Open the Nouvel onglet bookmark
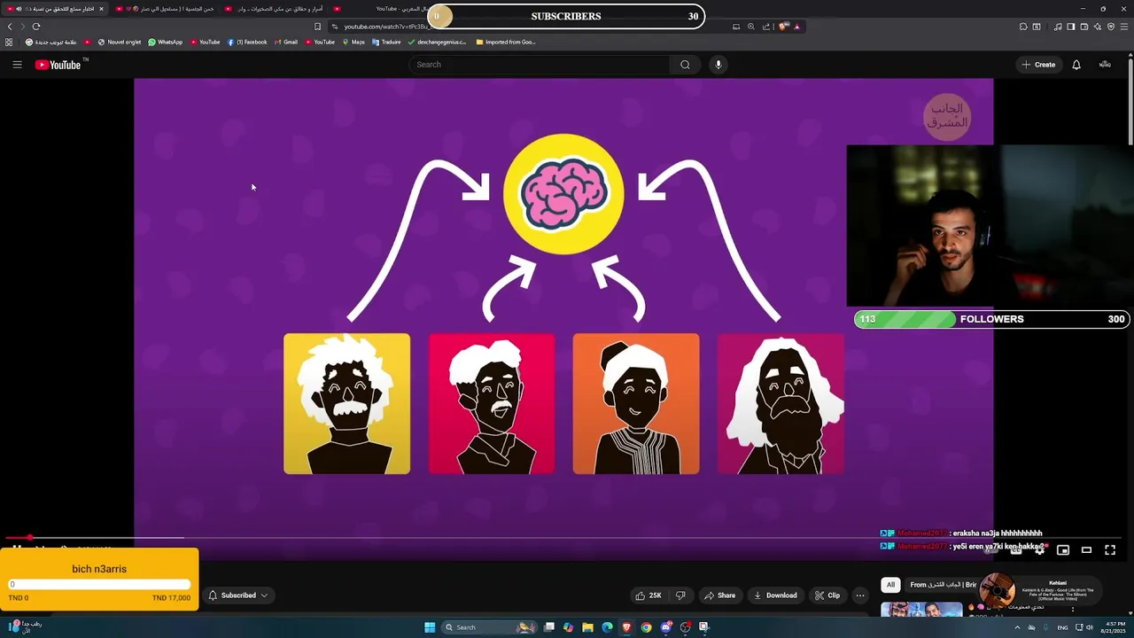Viewport: 1134px width, 638px height. (120, 42)
